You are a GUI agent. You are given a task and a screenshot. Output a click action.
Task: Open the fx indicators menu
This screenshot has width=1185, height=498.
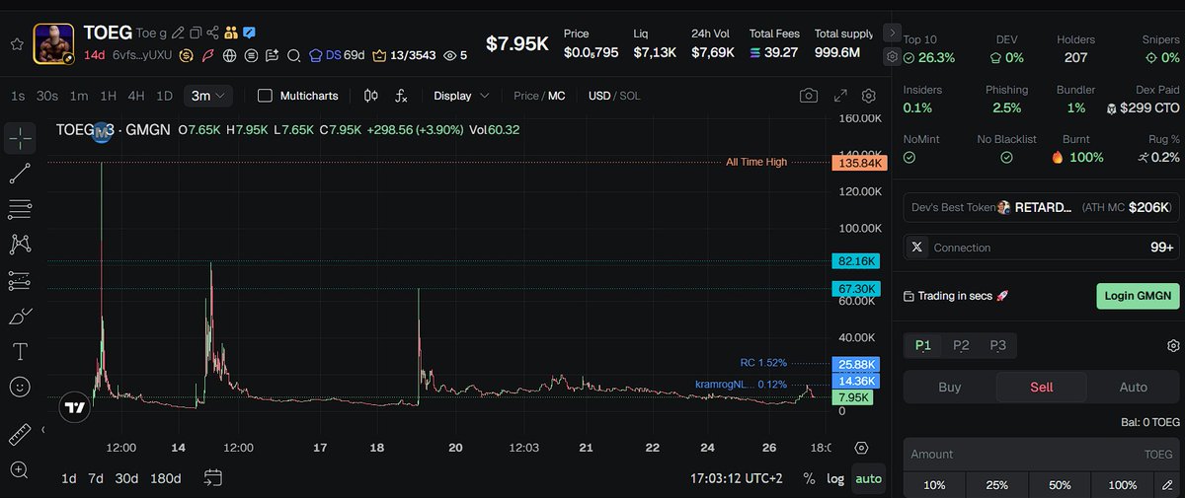coord(401,96)
